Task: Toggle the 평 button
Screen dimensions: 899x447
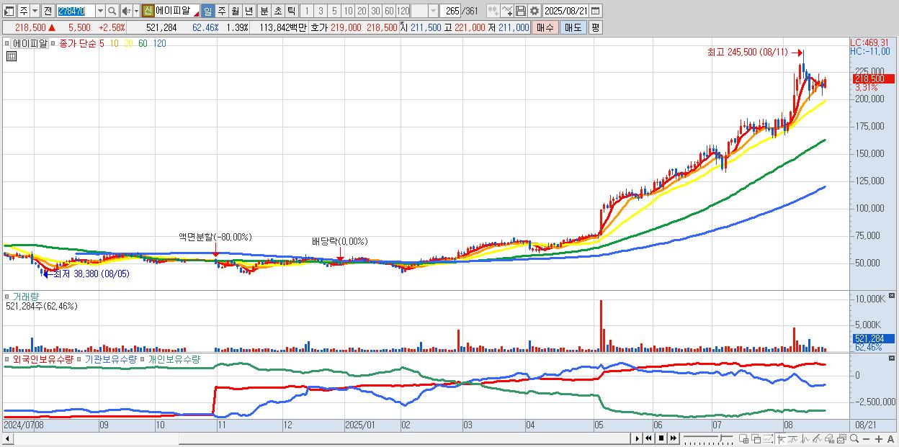Action: (x=595, y=27)
